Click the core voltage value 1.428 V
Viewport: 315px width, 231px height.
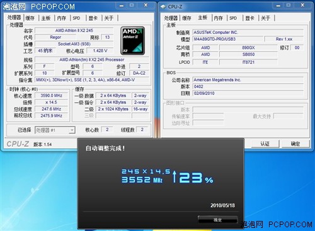pyautogui.click(x=100, y=51)
